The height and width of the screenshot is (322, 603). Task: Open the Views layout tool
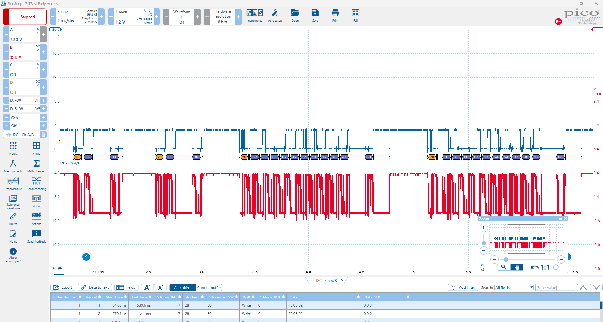36,148
